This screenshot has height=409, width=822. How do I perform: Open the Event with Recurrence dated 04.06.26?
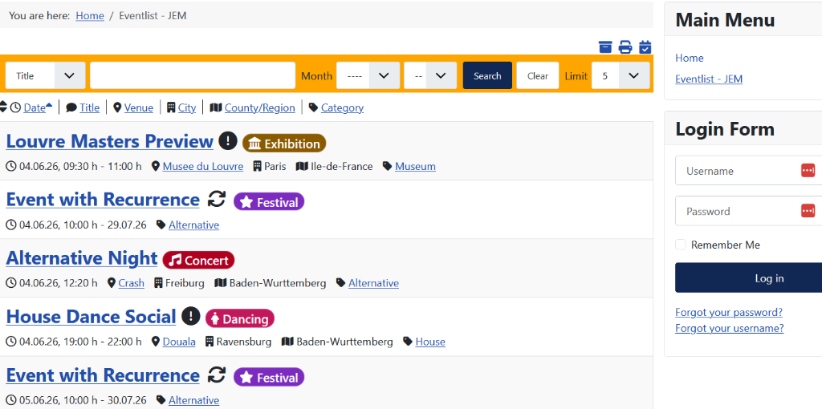[103, 199]
